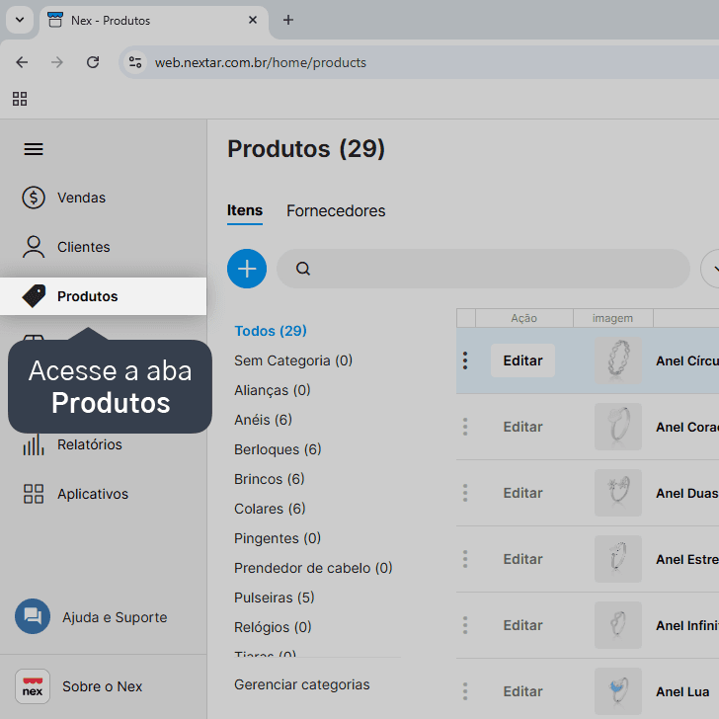Screen dimensions: 719x719
Task: Switch to the Fornecedores tab
Action: click(336, 211)
